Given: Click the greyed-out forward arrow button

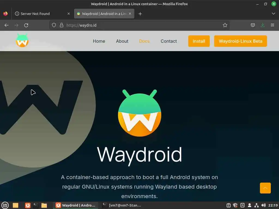Looking at the screenshot, I should 16,25.
